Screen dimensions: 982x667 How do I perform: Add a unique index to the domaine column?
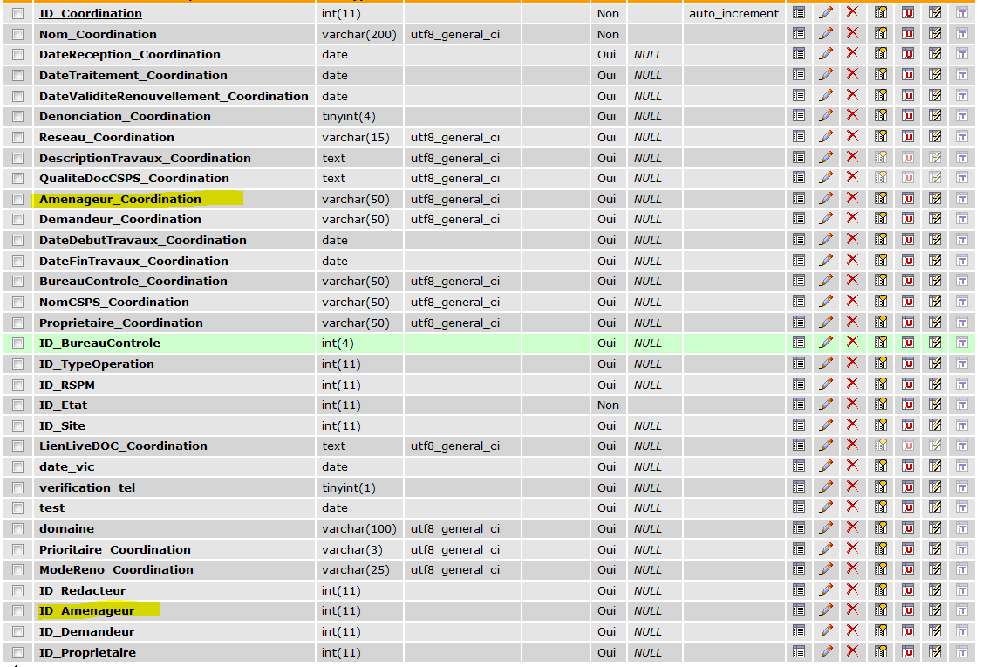click(907, 528)
